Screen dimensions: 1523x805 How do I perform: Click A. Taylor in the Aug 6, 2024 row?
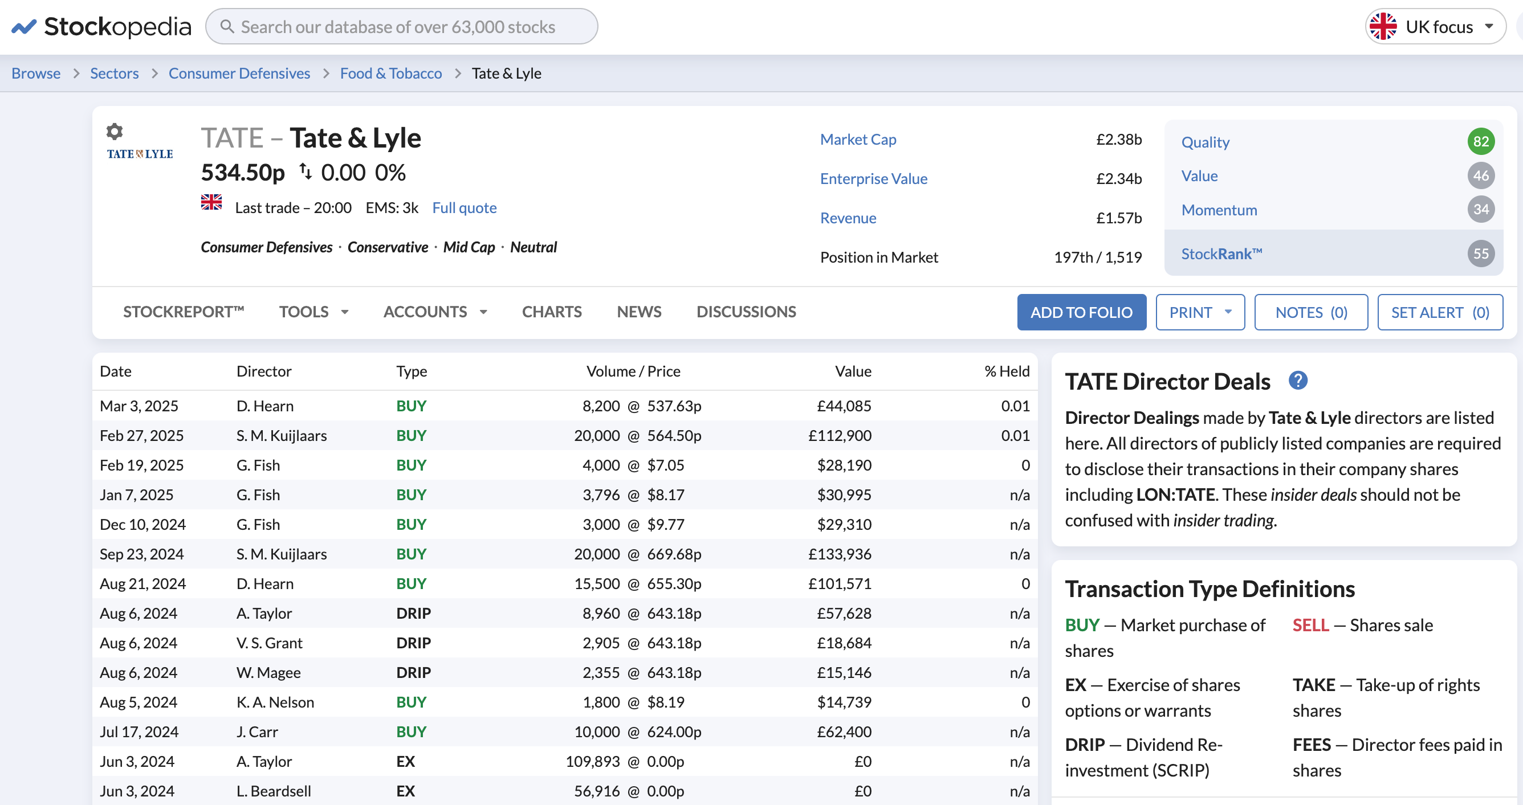[264, 614]
